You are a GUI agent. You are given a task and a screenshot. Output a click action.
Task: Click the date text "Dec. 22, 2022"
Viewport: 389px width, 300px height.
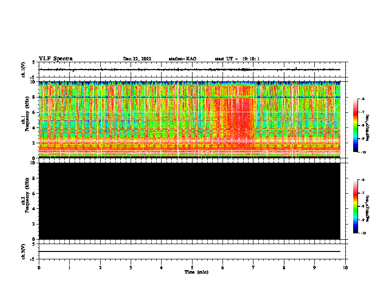(137, 59)
